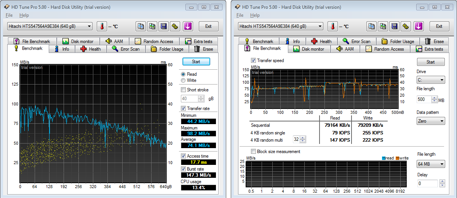Click the purple down-arrow icon in right window
The height and width of the screenshot is (198, 457).
[418, 26]
